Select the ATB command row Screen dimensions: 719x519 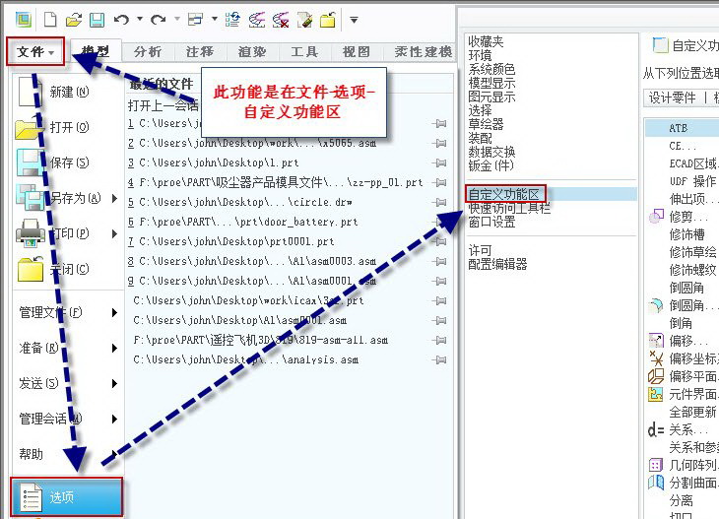click(x=683, y=128)
